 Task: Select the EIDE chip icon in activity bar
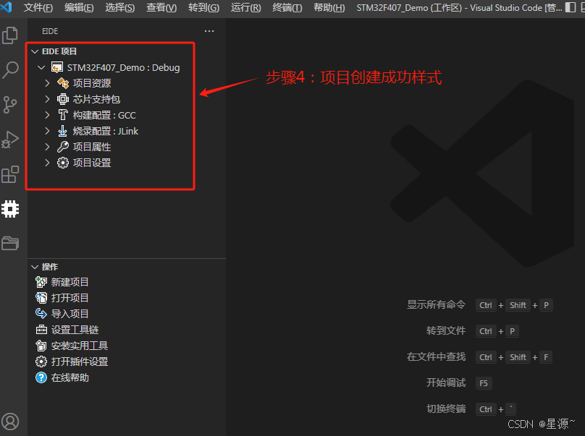tap(10, 209)
